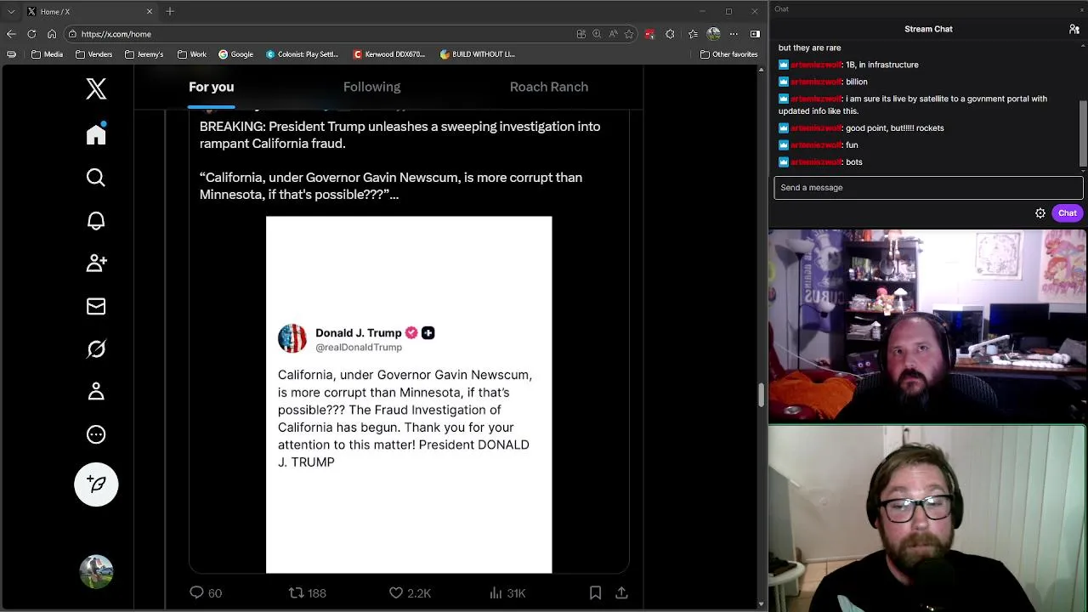
Task: Open a new browser tab
Action: 170,11
